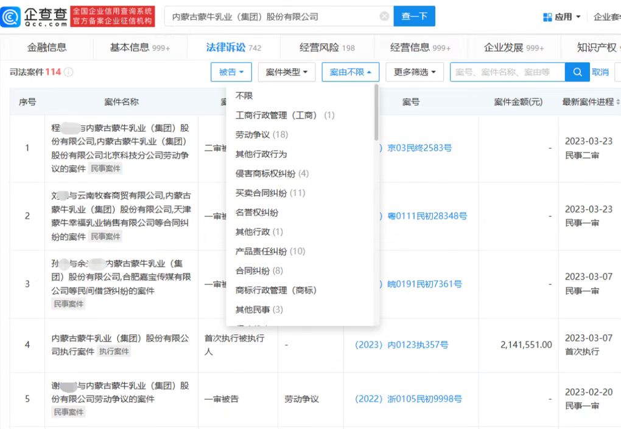Sort by 最新案件进程 arrows icon

click(618, 102)
